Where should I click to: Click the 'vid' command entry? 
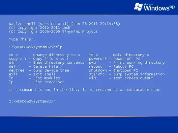[x=92, y=78]
